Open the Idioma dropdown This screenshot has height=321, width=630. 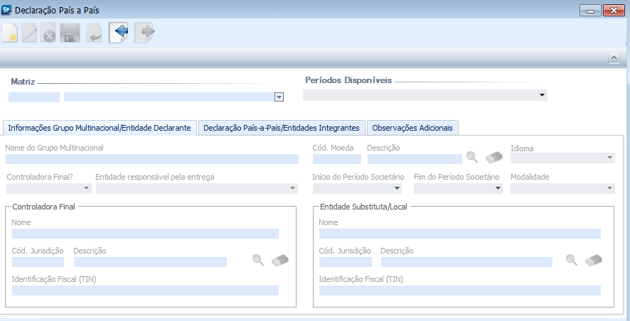click(610, 158)
